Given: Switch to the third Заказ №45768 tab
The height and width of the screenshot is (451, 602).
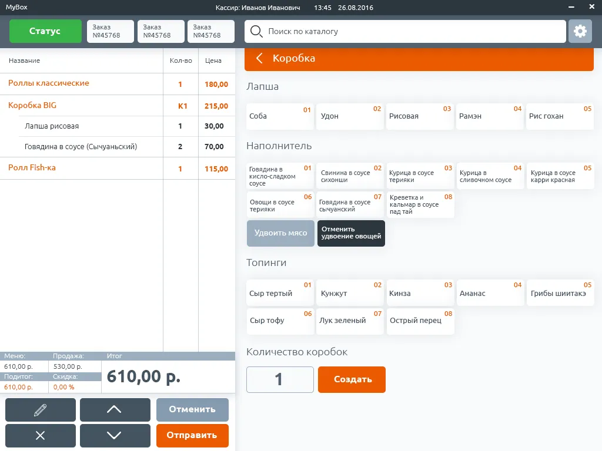Looking at the screenshot, I should (x=210, y=31).
